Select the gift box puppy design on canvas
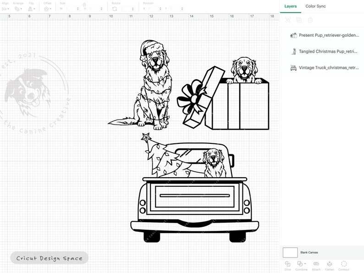Viewport: 364px width, 273px height. tap(223, 93)
